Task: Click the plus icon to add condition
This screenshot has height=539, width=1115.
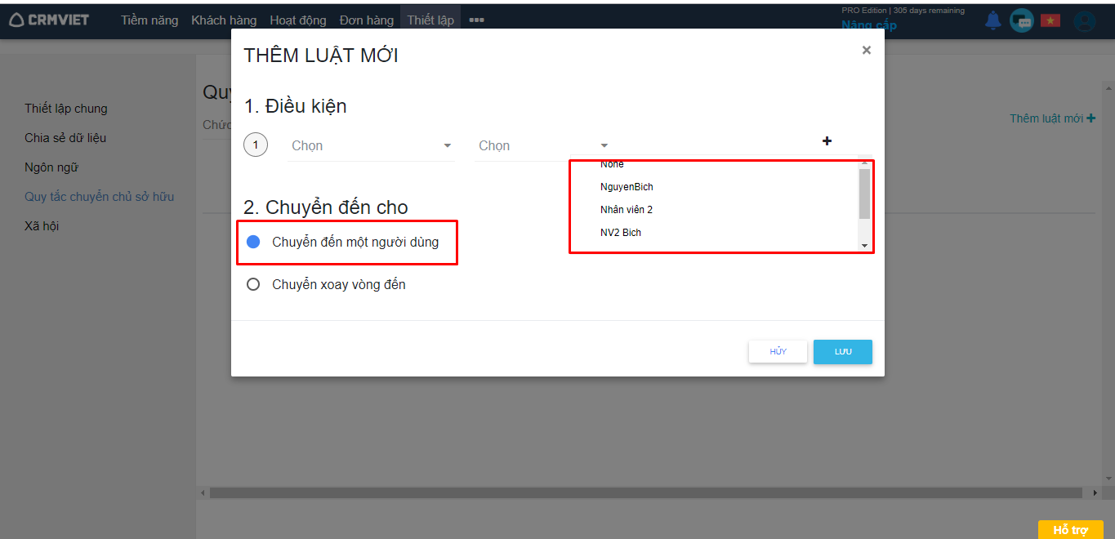Action: pyautogui.click(x=827, y=141)
